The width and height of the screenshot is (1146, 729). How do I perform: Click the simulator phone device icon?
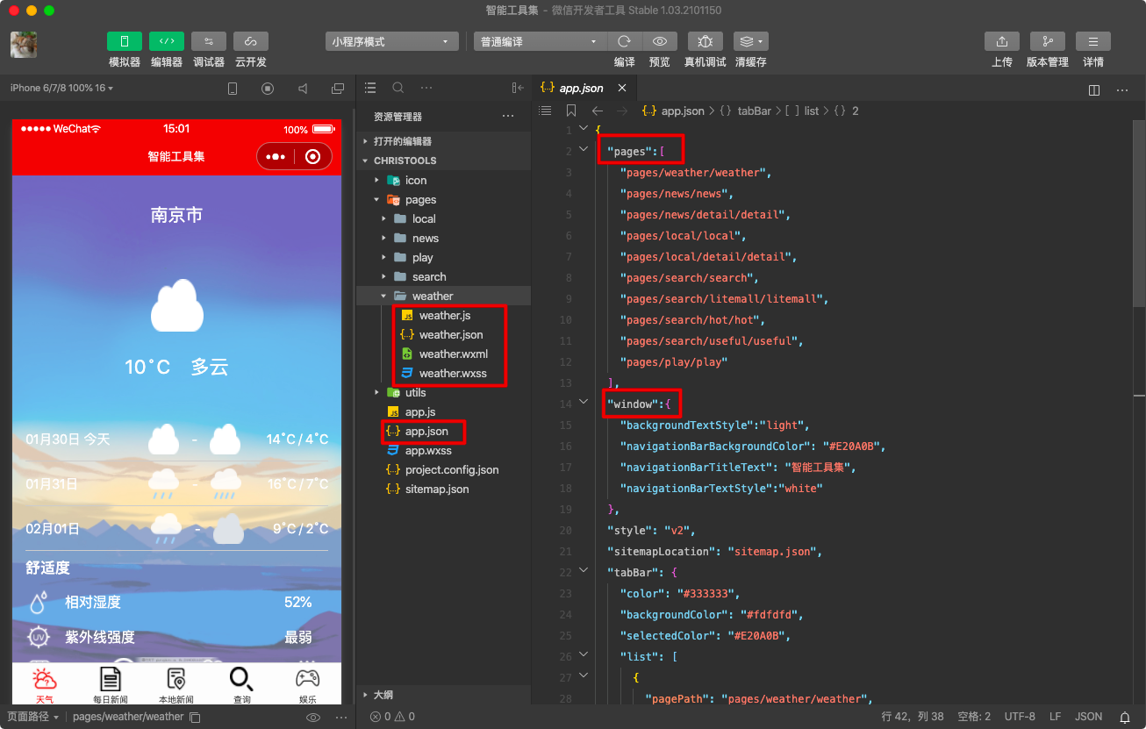233,89
